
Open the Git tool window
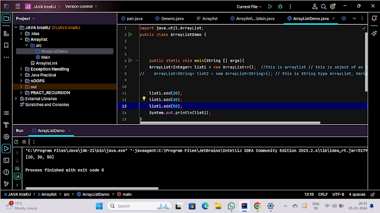pos(7,184)
